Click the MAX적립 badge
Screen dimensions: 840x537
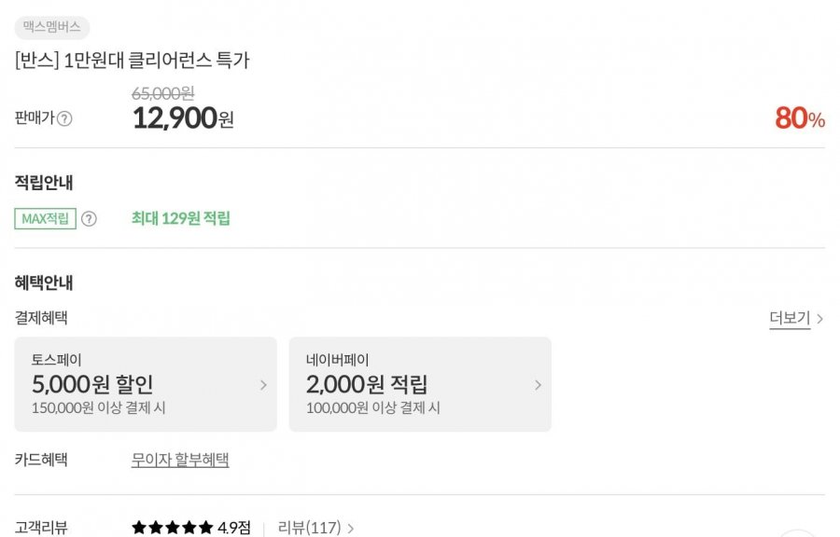[45, 219]
